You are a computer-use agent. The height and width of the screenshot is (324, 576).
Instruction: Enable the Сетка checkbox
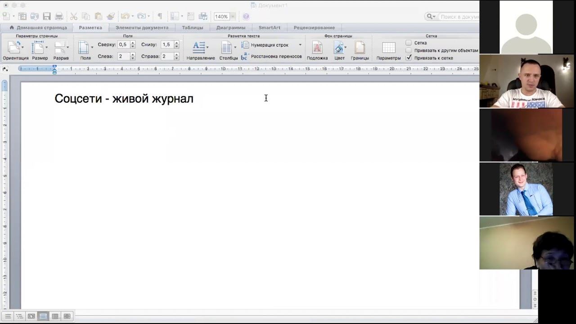click(x=409, y=43)
